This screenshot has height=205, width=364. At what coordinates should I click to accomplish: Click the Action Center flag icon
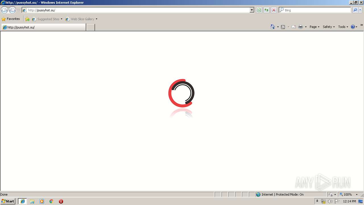click(x=337, y=201)
